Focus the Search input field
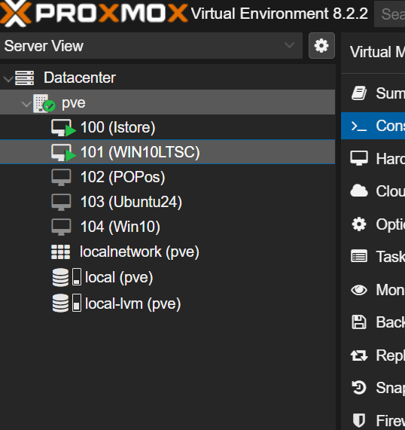This screenshot has height=430, width=405. click(390, 14)
